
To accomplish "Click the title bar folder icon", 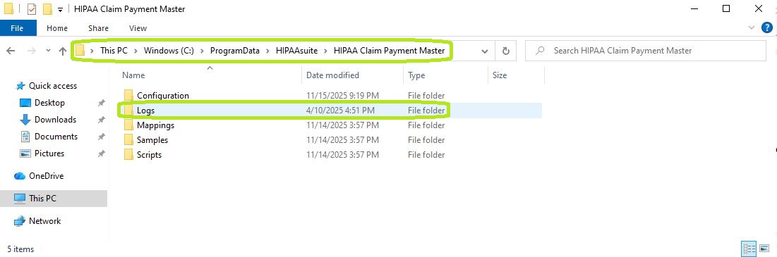I will click(8, 9).
